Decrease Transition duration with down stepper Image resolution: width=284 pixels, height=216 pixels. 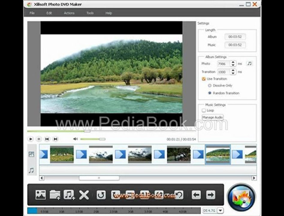point(233,73)
